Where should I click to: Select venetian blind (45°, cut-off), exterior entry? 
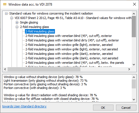coord(69,36)
